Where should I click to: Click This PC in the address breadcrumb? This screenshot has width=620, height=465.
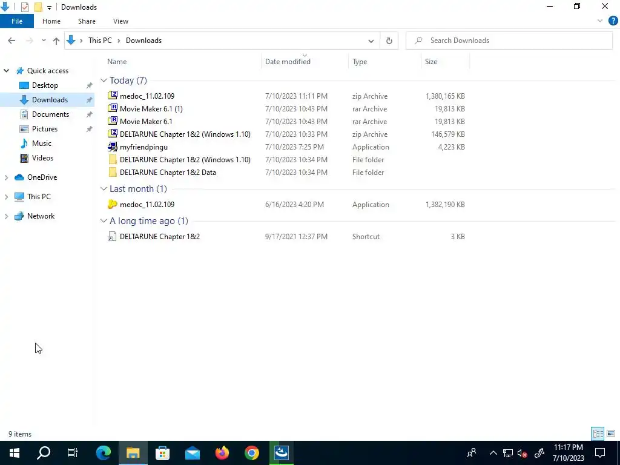(x=100, y=41)
